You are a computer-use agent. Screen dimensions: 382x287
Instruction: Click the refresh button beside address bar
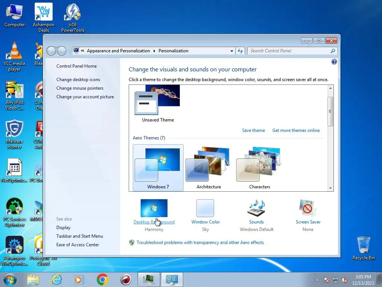tap(240, 51)
